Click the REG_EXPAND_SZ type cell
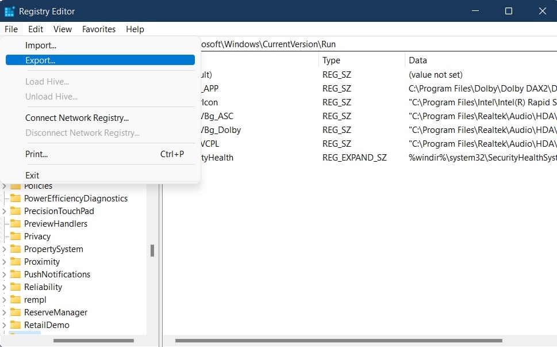Image resolution: width=557 pixels, height=347 pixels. 354,158
